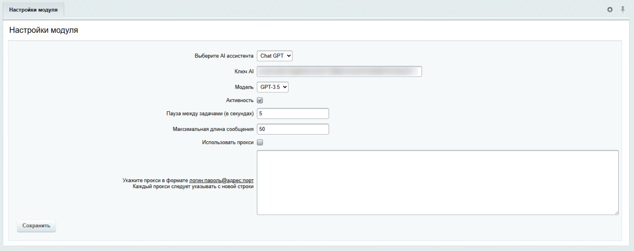The height and width of the screenshot is (251, 634).
Task: Open the GPT-3.5 model dropdown
Action: [273, 87]
